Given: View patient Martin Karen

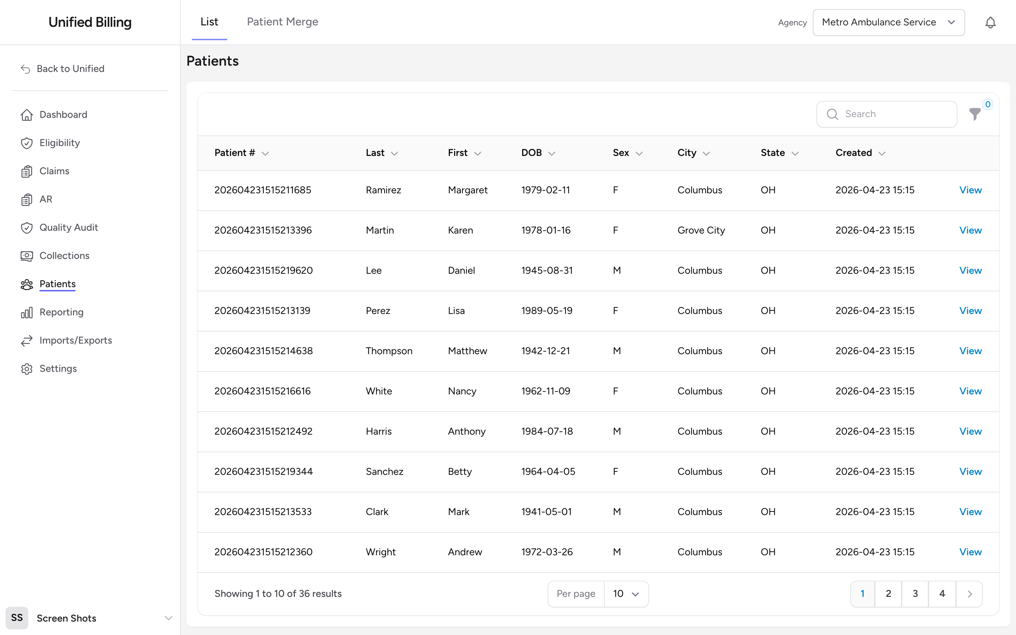Looking at the screenshot, I should tap(970, 231).
